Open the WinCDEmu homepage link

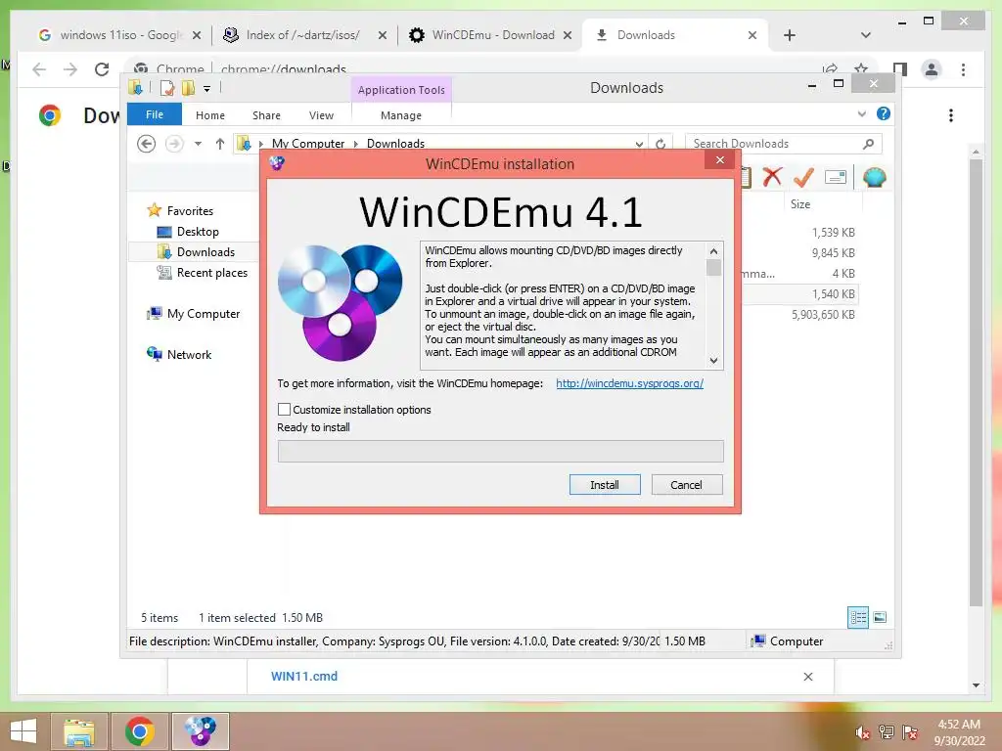(x=629, y=383)
